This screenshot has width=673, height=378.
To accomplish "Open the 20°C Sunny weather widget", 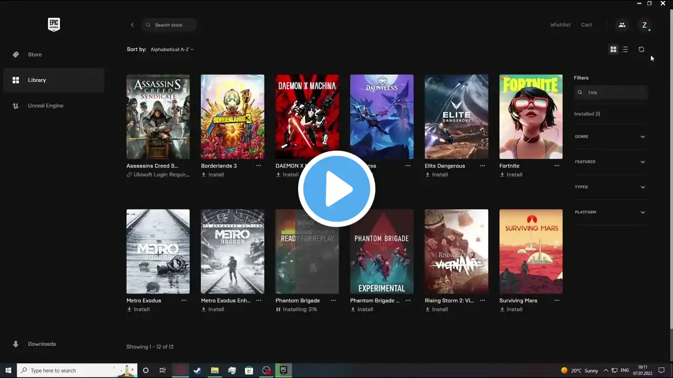I will 580,370.
